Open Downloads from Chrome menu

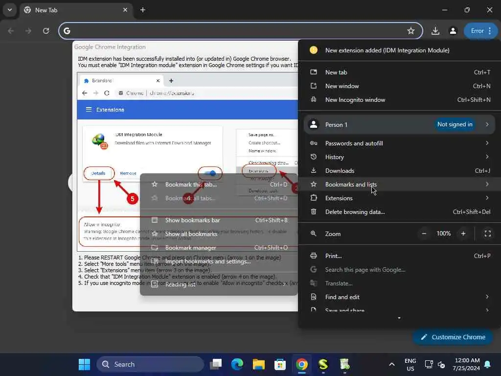[399, 171]
